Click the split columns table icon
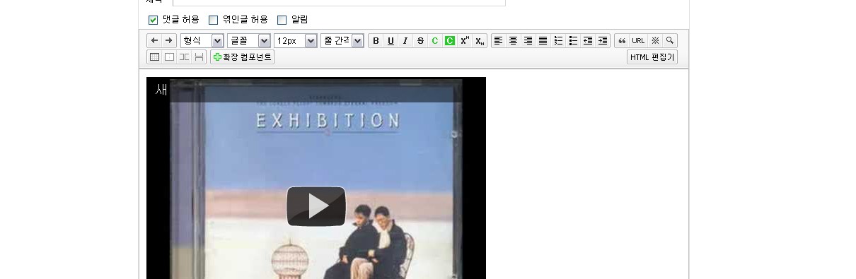The height and width of the screenshot is (279, 856). point(184,57)
